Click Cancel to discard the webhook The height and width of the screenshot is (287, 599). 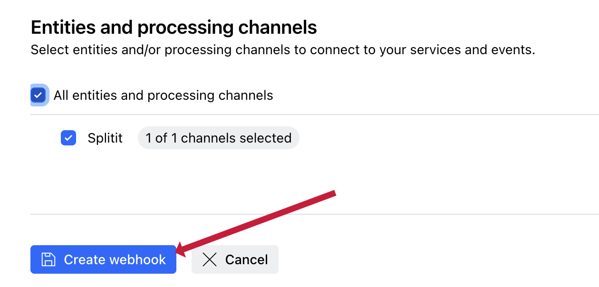click(235, 259)
